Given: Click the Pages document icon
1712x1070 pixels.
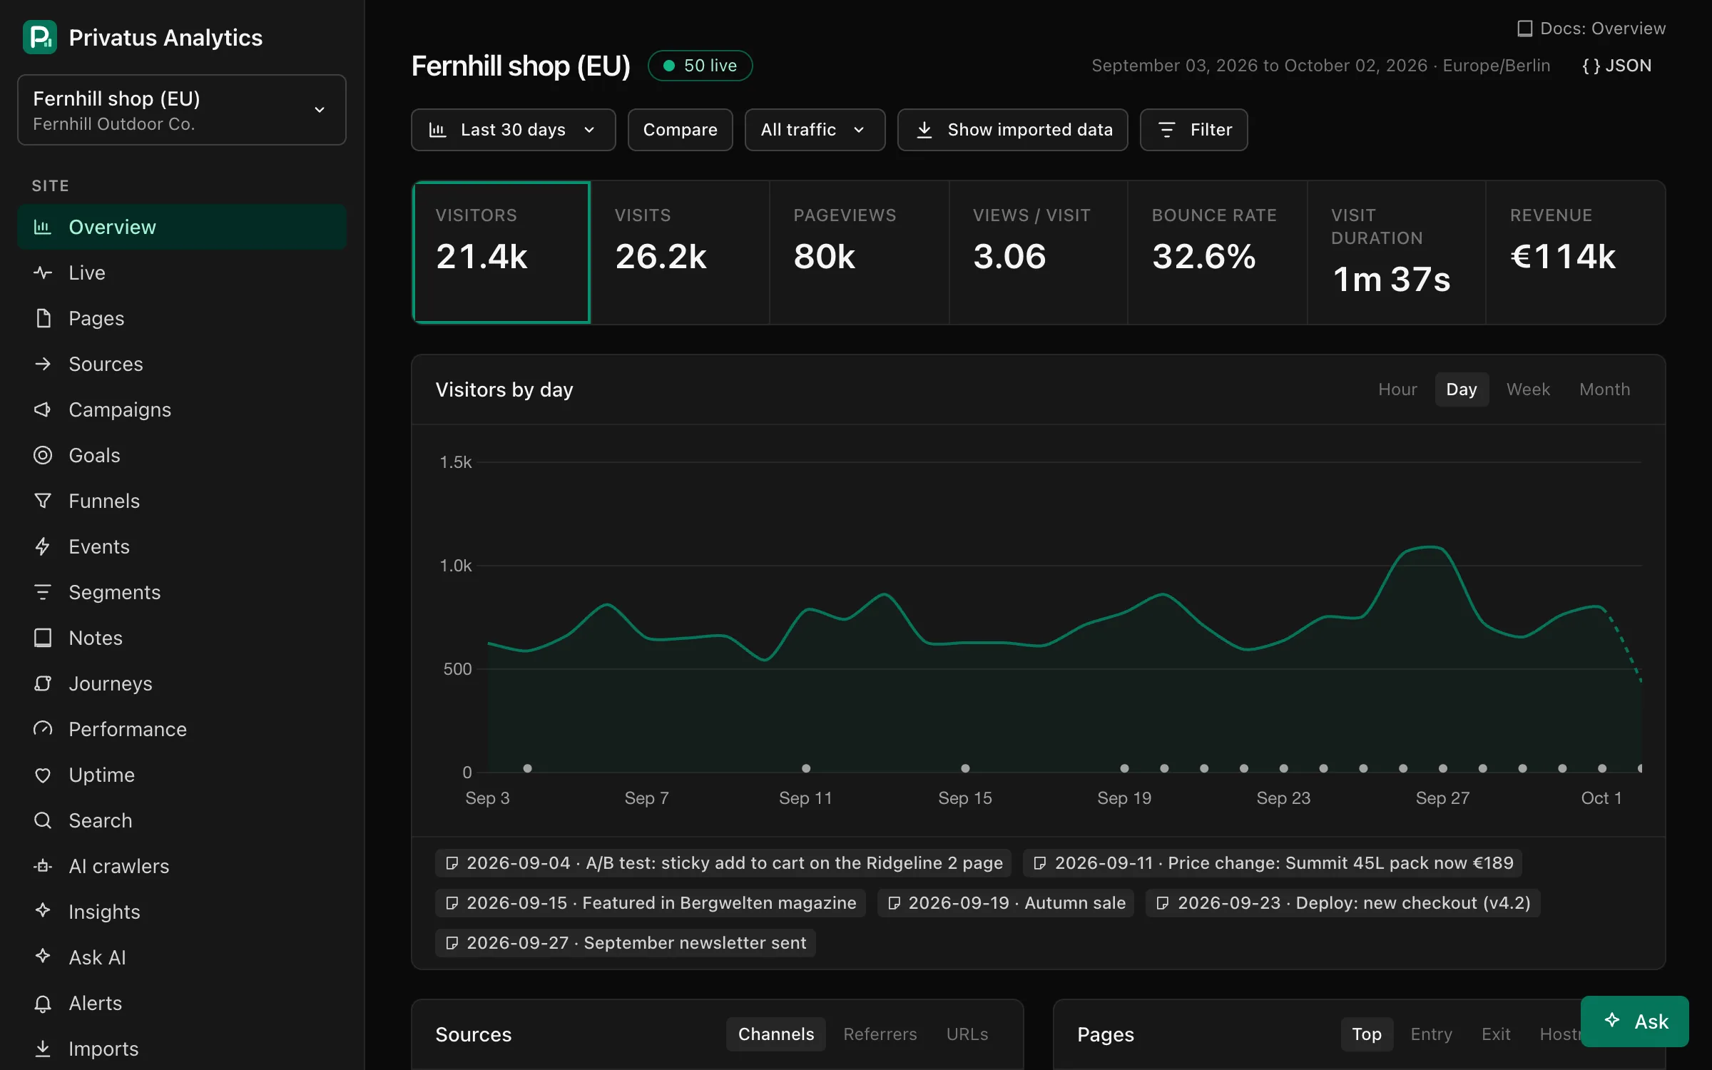Looking at the screenshot, I should tap(43, 318).
